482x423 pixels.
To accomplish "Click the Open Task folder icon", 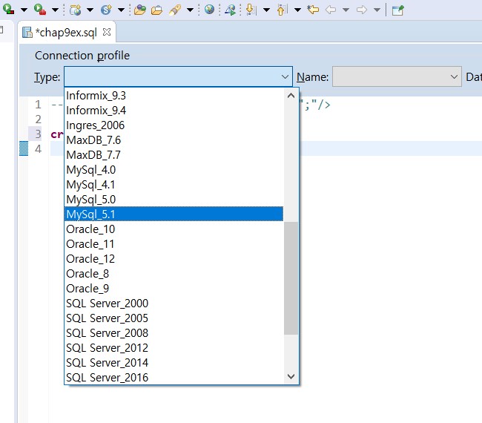I will tap(156, 10).
